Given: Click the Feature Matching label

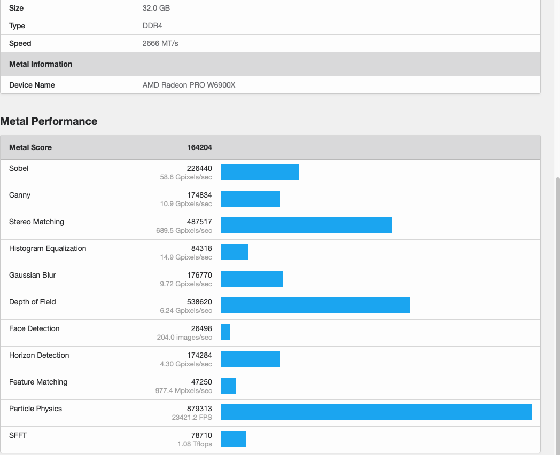Looking at the screenshot, I should 38,382.
